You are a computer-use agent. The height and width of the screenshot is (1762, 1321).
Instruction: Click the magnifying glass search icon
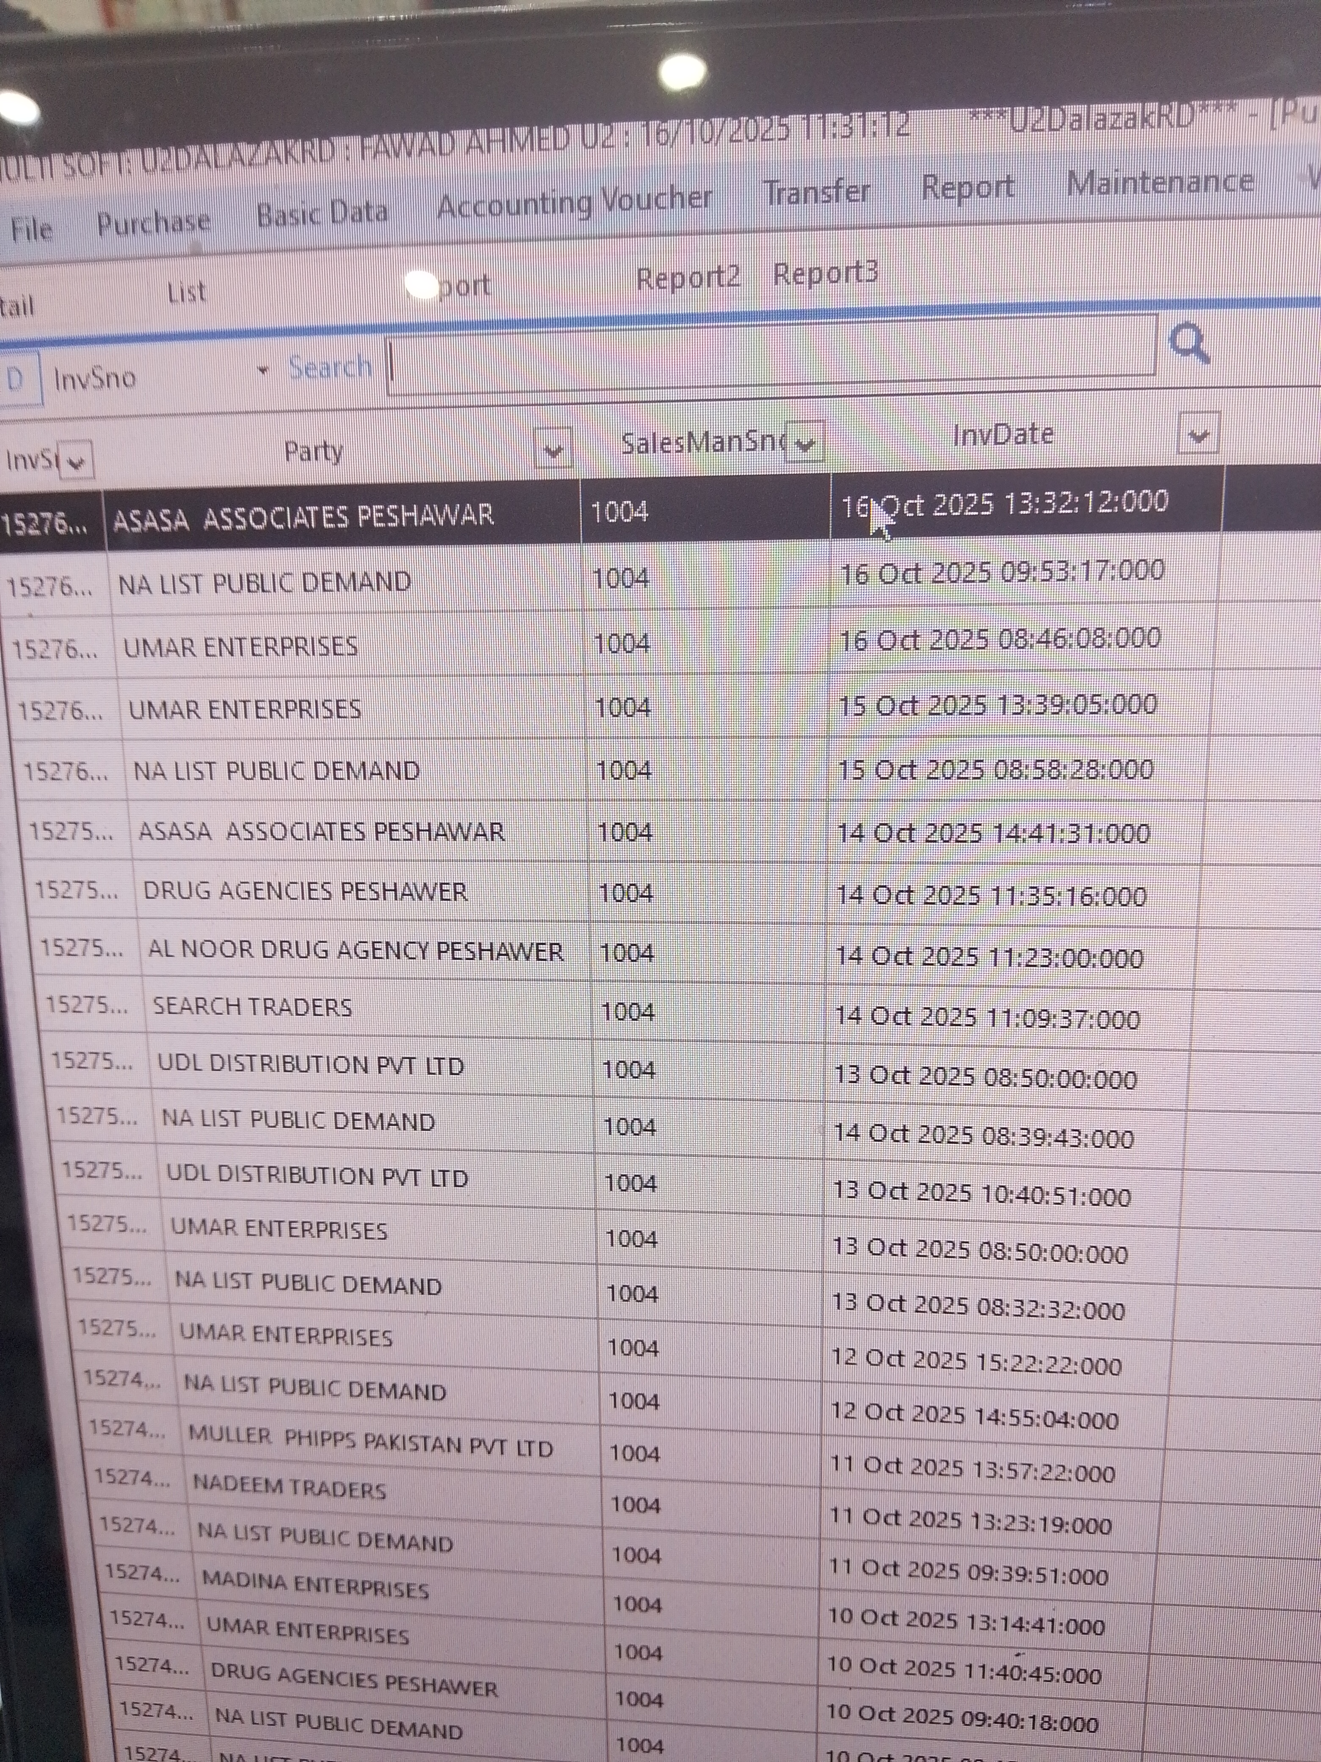click(x=1190, y=344)
